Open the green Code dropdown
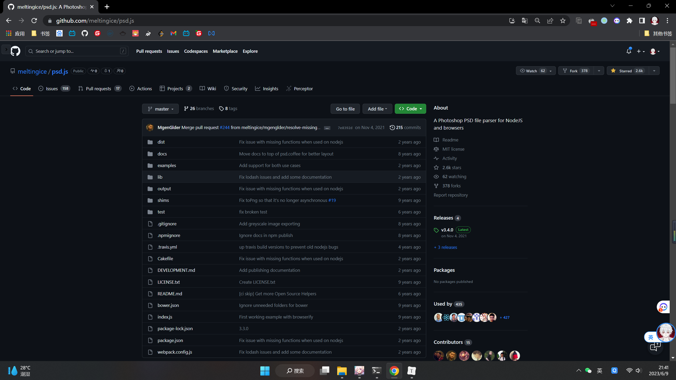The height and width of the screenshot is (380, 676). click(x=410, y=109)
